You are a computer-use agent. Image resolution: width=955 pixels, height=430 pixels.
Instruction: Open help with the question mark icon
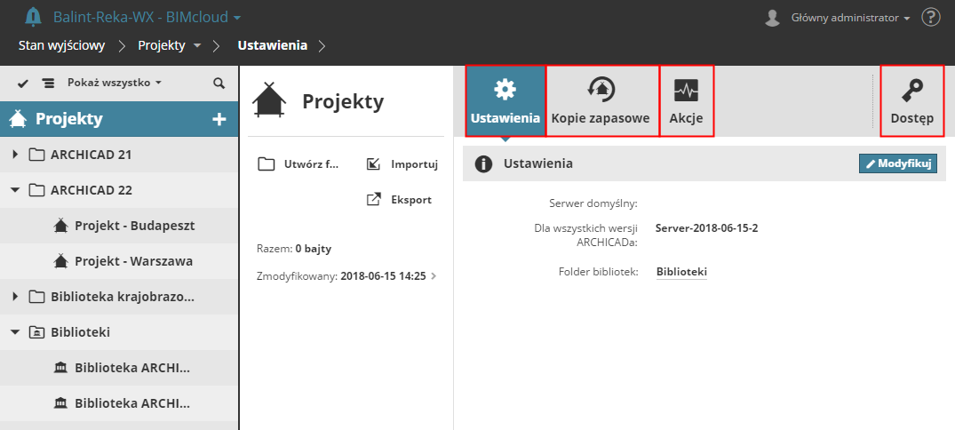click(931, 17)
